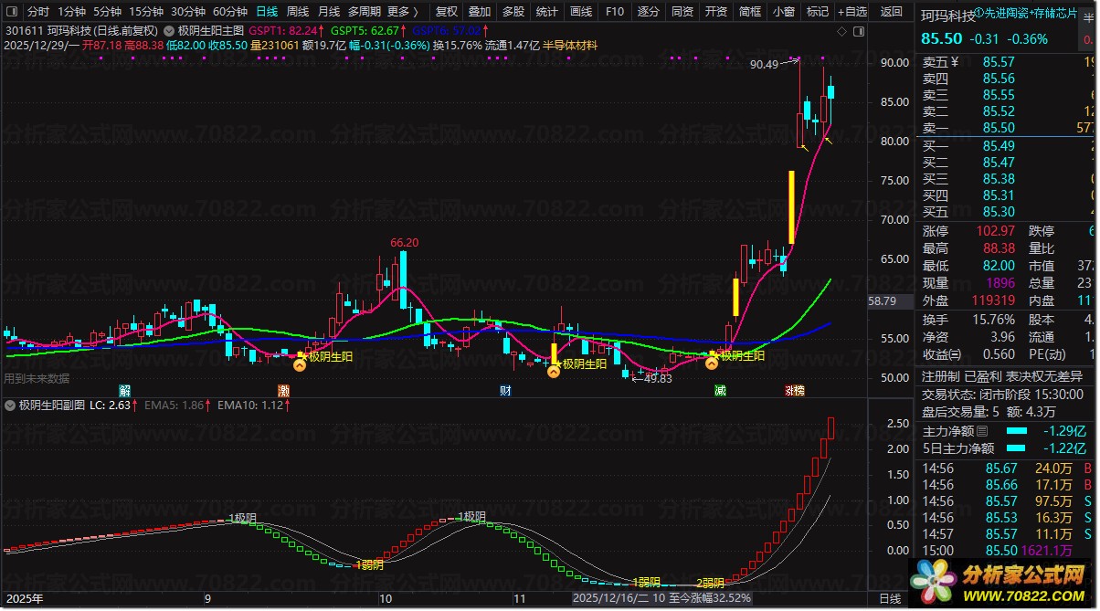Click the 66.20 high price label
Screen dimensions: 1100x611
point(404,243)
